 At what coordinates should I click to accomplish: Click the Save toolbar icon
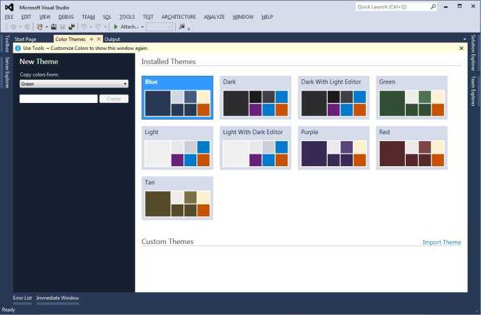pyautogui.click(x=63, y=27)
